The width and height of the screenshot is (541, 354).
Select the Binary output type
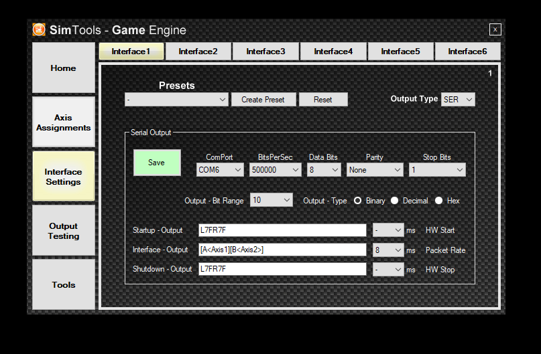(x=358, y=200)
